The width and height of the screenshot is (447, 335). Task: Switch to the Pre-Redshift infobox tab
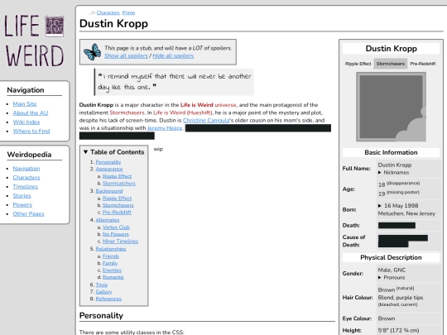pos(423,64)
